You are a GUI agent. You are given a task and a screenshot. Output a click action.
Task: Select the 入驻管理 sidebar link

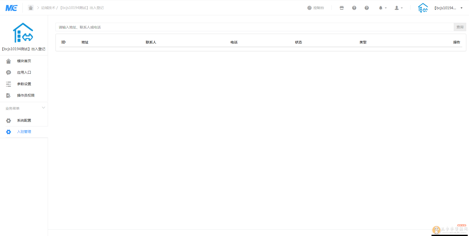[x=24, y=132]
